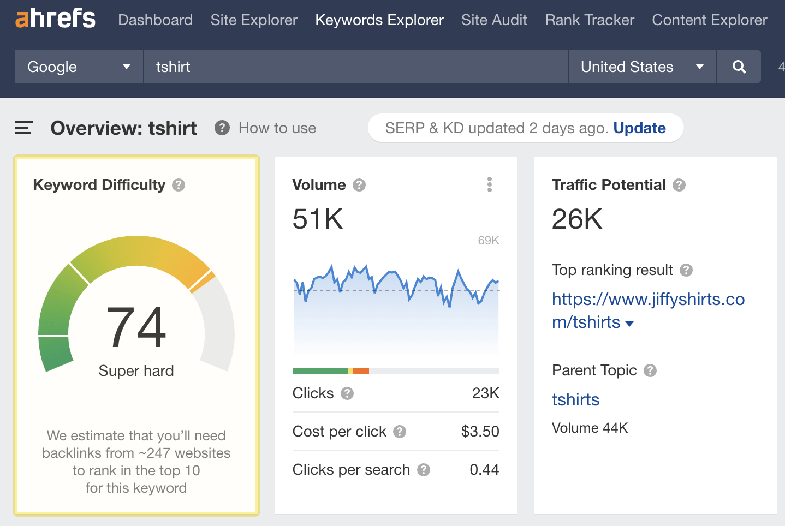Click the search magnifier icon
Viewport: 785px width, 526px height.
click(x=739, y=67)
